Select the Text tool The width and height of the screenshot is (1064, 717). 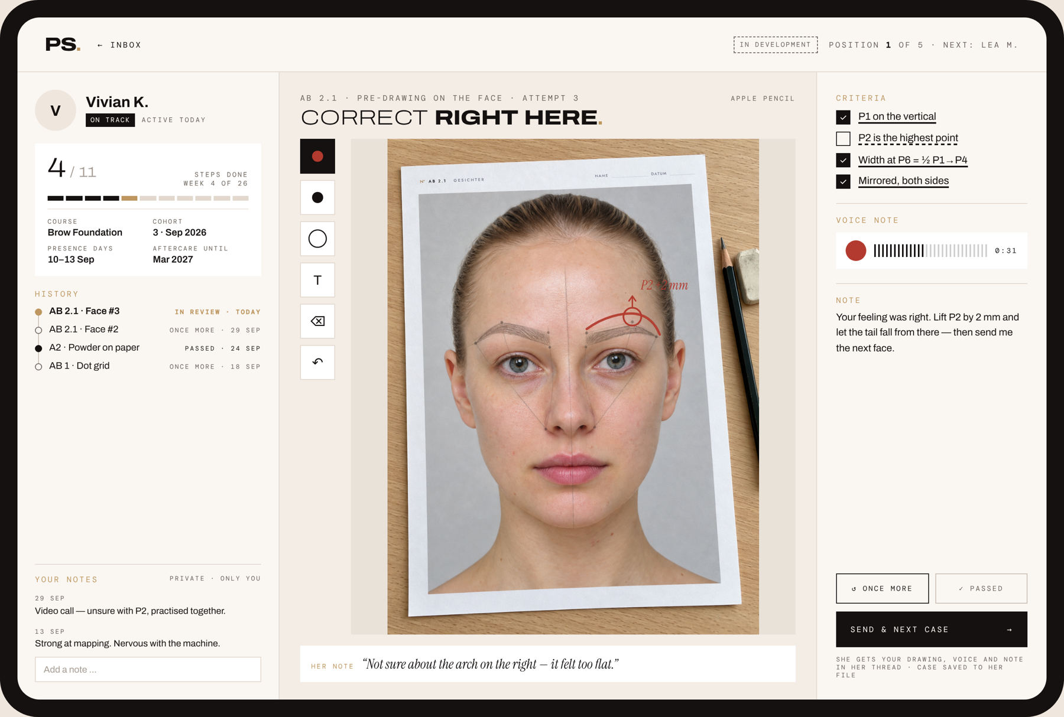tap(317, 280)
